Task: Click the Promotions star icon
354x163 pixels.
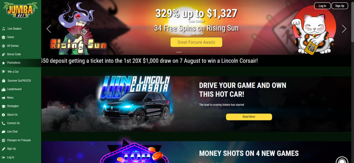Action: point(3,63)
